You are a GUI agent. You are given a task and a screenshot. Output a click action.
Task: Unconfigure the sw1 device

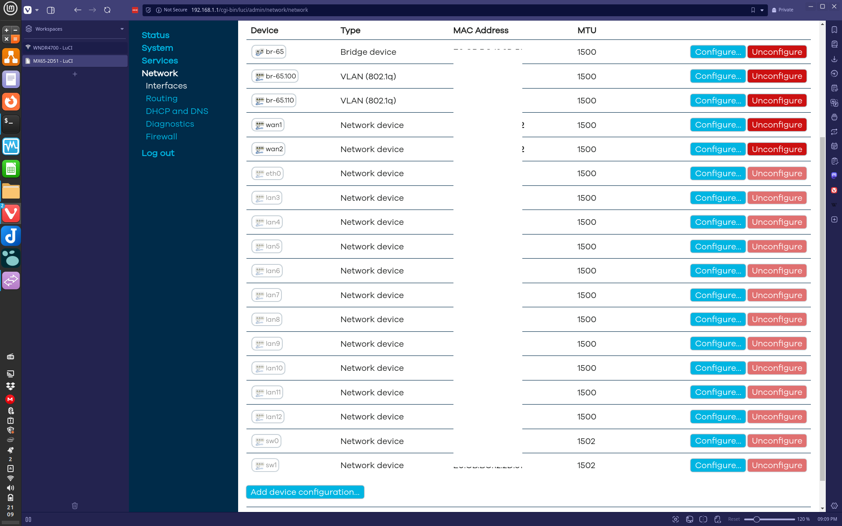(x=777, y=465)
